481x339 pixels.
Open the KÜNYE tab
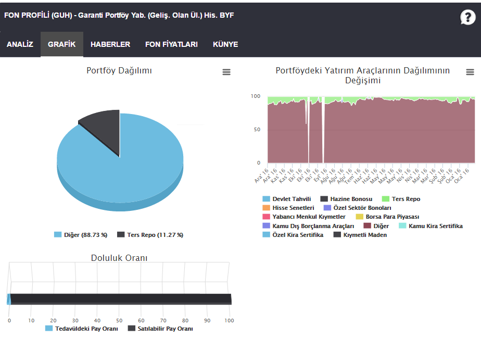pyautogui.click(x=225, y=44)
